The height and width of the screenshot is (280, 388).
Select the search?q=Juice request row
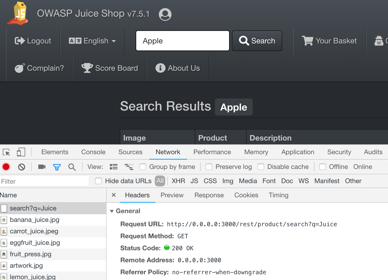(x=53, y=208)
